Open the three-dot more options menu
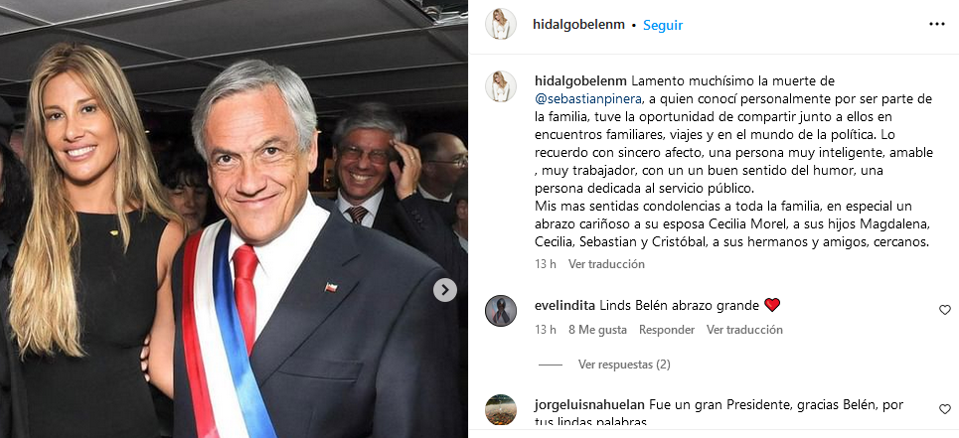The height and width of the screenshot is (438, 959). [936, 25]
